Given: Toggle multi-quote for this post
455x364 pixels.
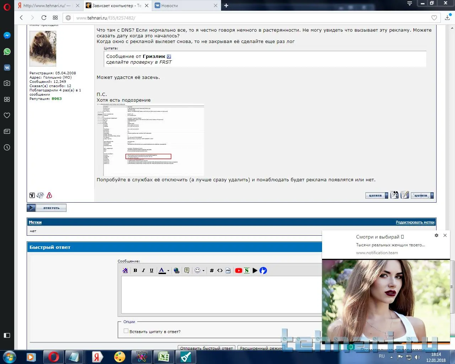Looking at the screenshot, I should (x=395, y=195).
